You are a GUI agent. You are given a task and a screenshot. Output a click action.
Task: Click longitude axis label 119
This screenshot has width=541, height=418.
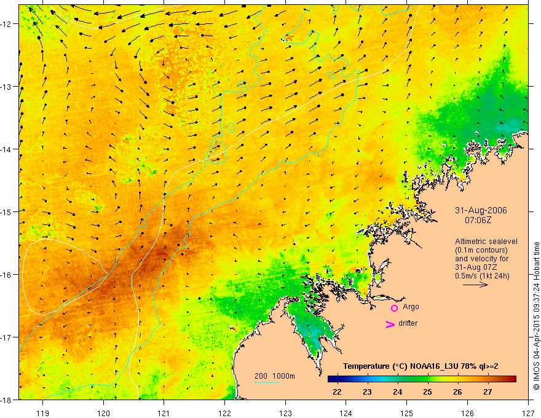[x=43, y=413]
